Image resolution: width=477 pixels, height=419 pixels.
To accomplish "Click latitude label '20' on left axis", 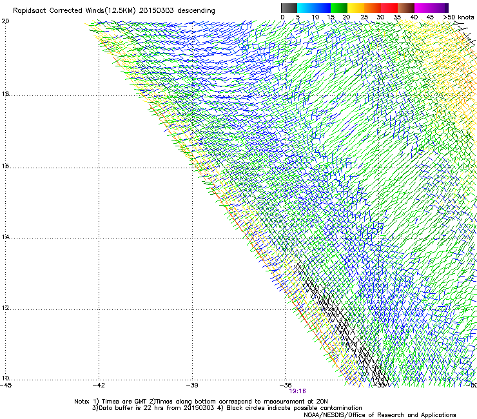I will (x=5, y=21).
